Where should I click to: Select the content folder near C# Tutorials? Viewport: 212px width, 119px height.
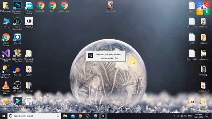[x=203, y=23]
